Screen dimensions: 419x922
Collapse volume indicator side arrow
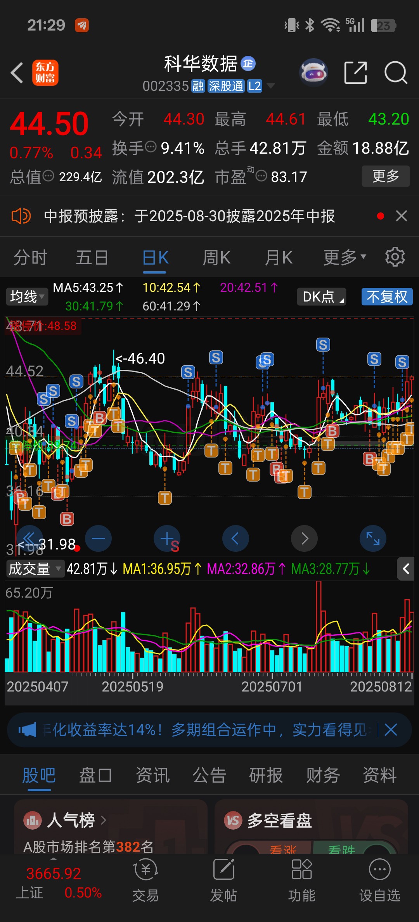(406, 569)
